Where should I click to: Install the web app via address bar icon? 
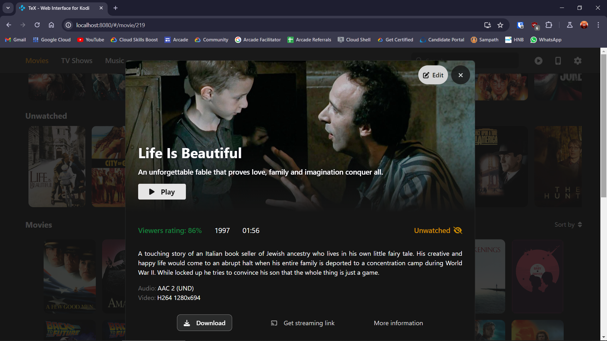point(487,25)
